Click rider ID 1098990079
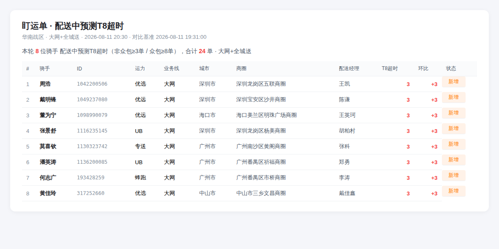Screen dimensions: 499x249 92,115
